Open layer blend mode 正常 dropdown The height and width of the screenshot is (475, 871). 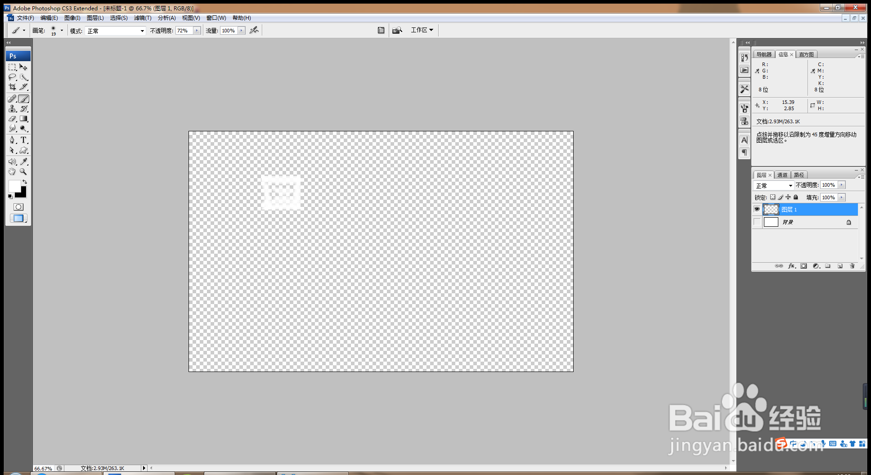(774, 185)
